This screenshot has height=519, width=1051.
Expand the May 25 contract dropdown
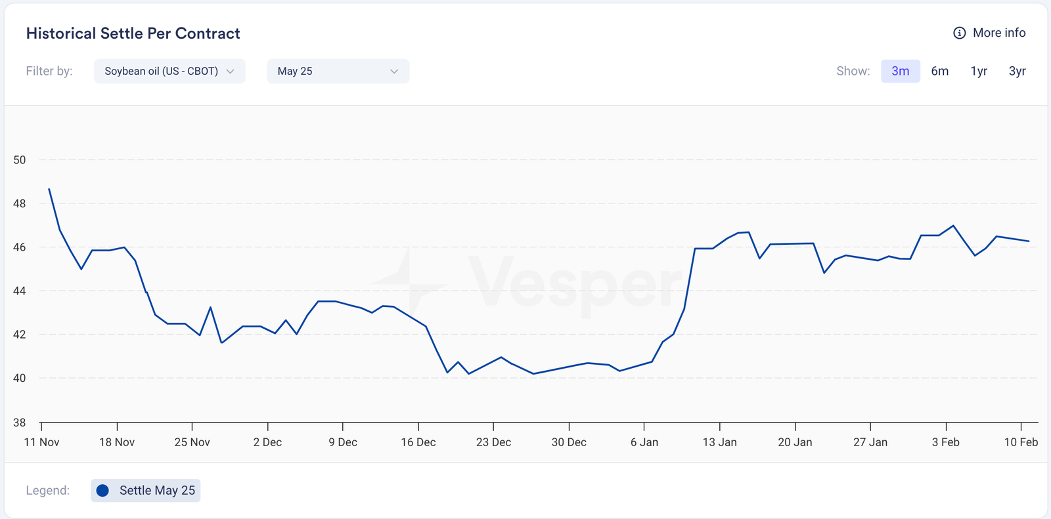338,71
